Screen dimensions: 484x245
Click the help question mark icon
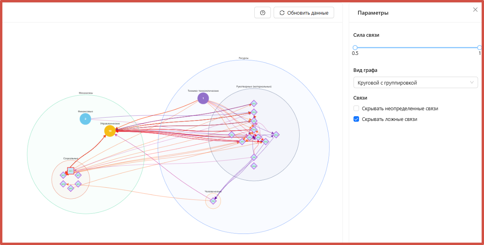click(263, 13)
